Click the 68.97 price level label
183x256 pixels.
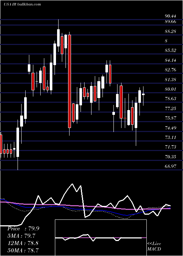click(x=171, y=166)
